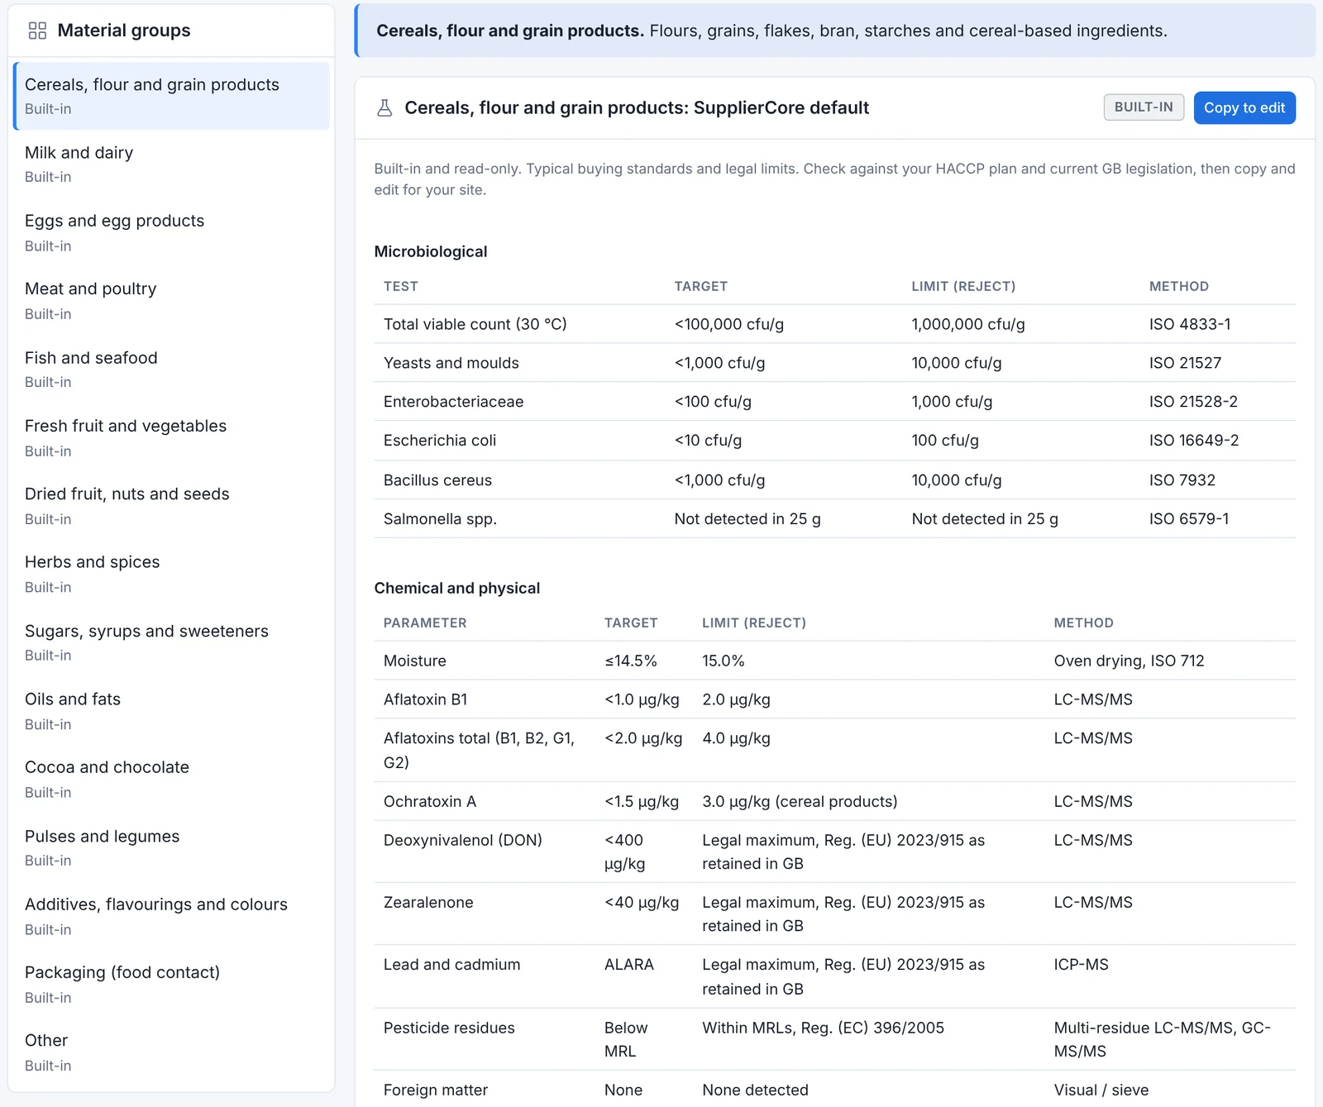Select Cereals, flour and grain products group
This screenshot has width=1323, height=1107.
click(x=171, y=96)
